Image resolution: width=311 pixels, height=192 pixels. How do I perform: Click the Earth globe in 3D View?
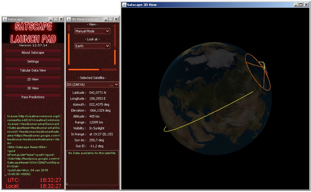click(x=215, y=99)
